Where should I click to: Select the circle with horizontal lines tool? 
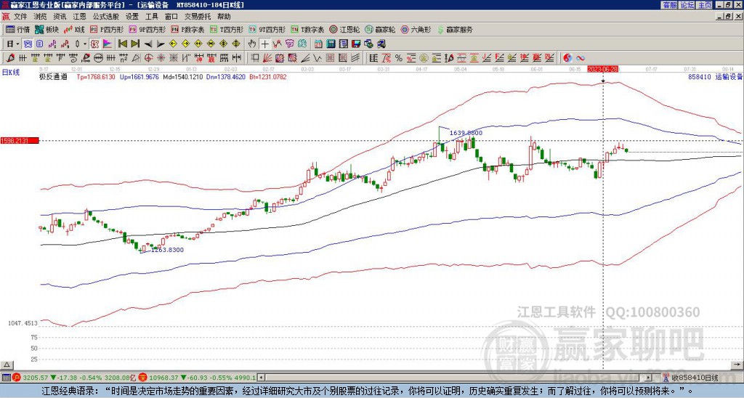click(x=98, y=58)
